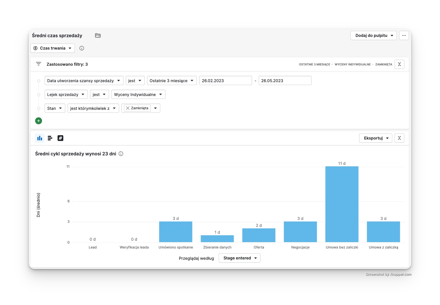This screenshot has height=305, width=440.
Task: Open the Stan field dropdown
Action: [55, 108]
